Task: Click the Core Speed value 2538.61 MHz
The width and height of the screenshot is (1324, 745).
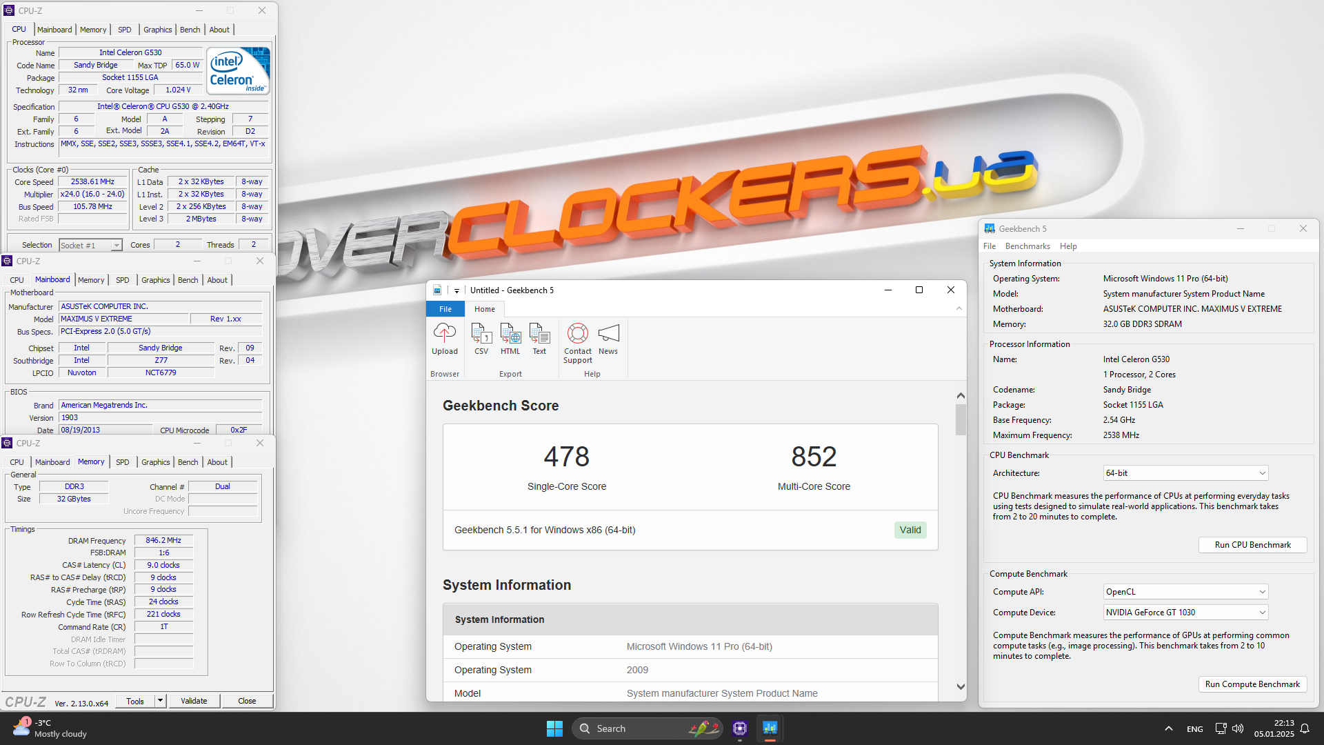Action: click(x=93, y=182)
